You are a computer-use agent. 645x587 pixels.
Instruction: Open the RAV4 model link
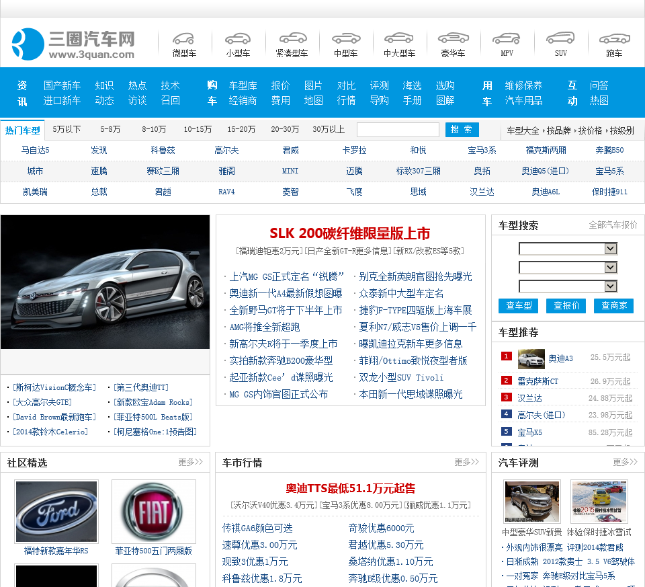point(226,192)
